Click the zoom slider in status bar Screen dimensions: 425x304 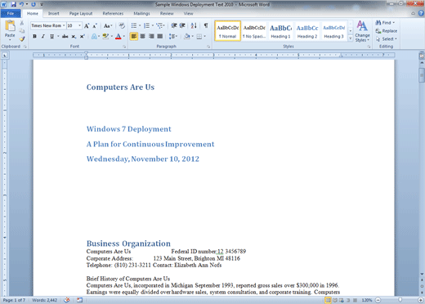(x=400, y=300)
